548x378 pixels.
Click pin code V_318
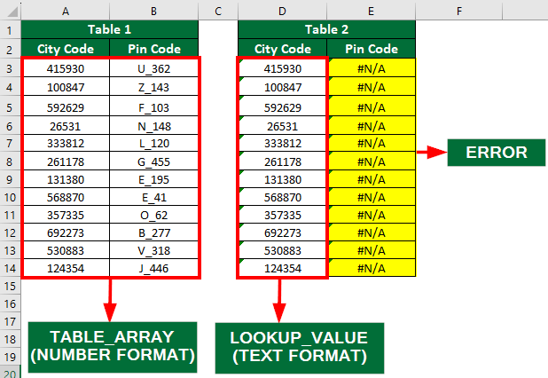pyautogui.click(x=154, y=250)
